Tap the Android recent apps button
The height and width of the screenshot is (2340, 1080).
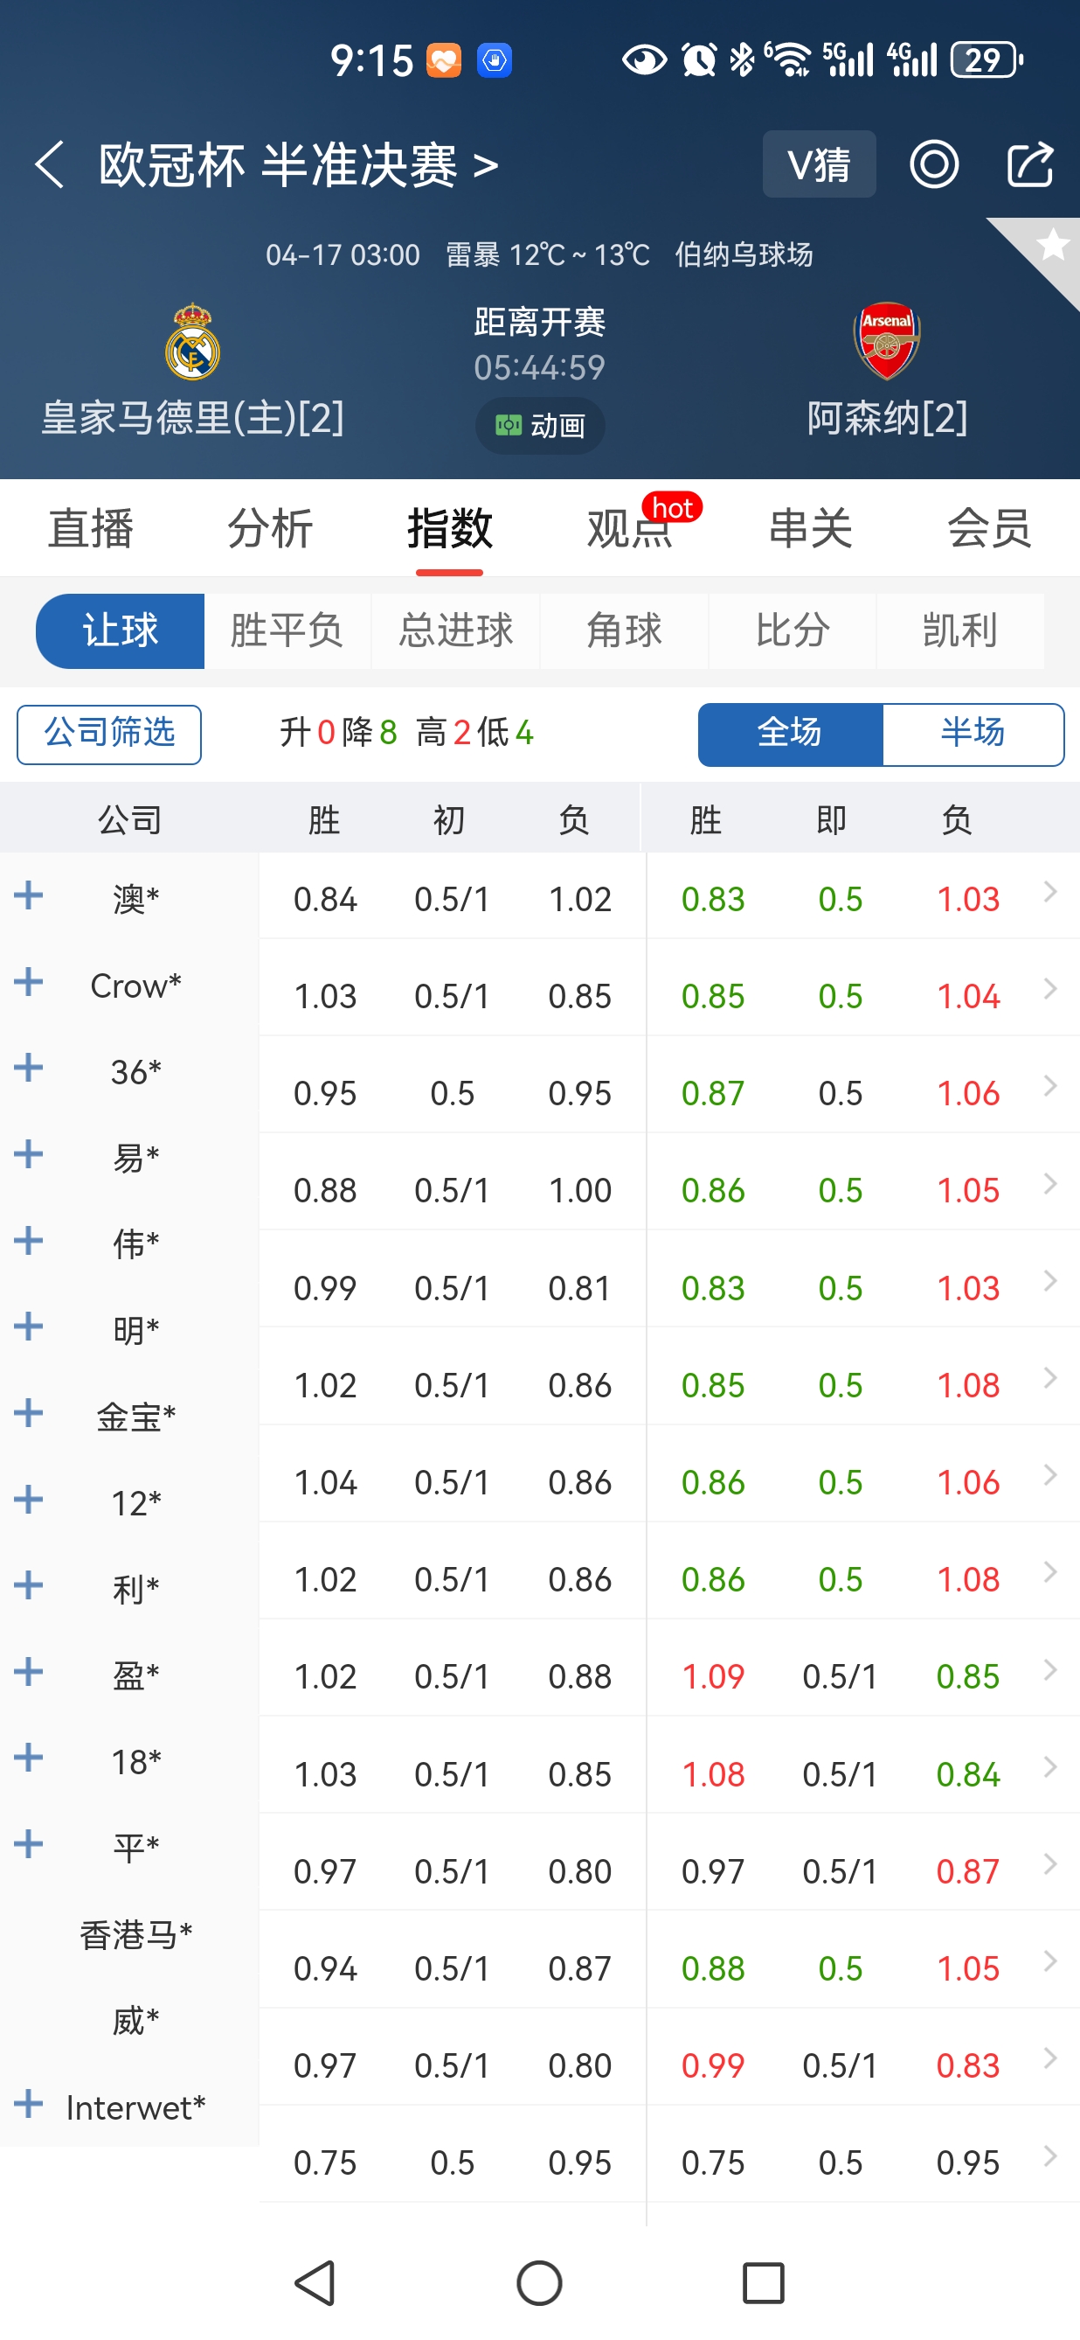point(764,2283)
